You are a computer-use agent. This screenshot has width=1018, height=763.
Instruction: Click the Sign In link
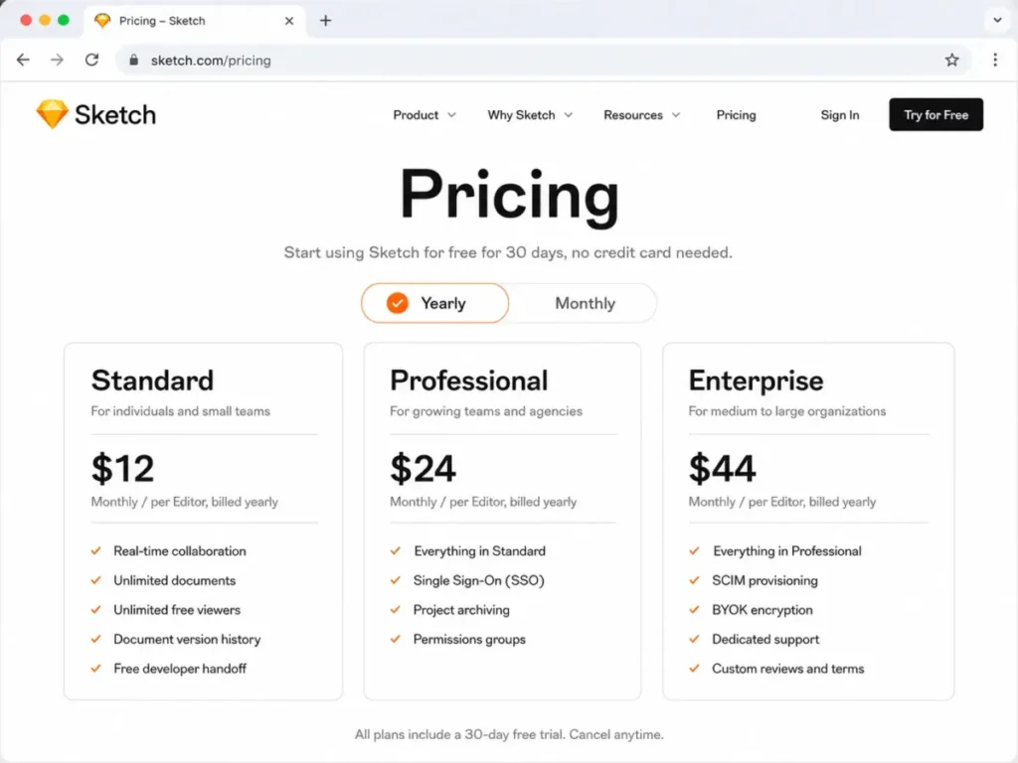coord(839,115)
